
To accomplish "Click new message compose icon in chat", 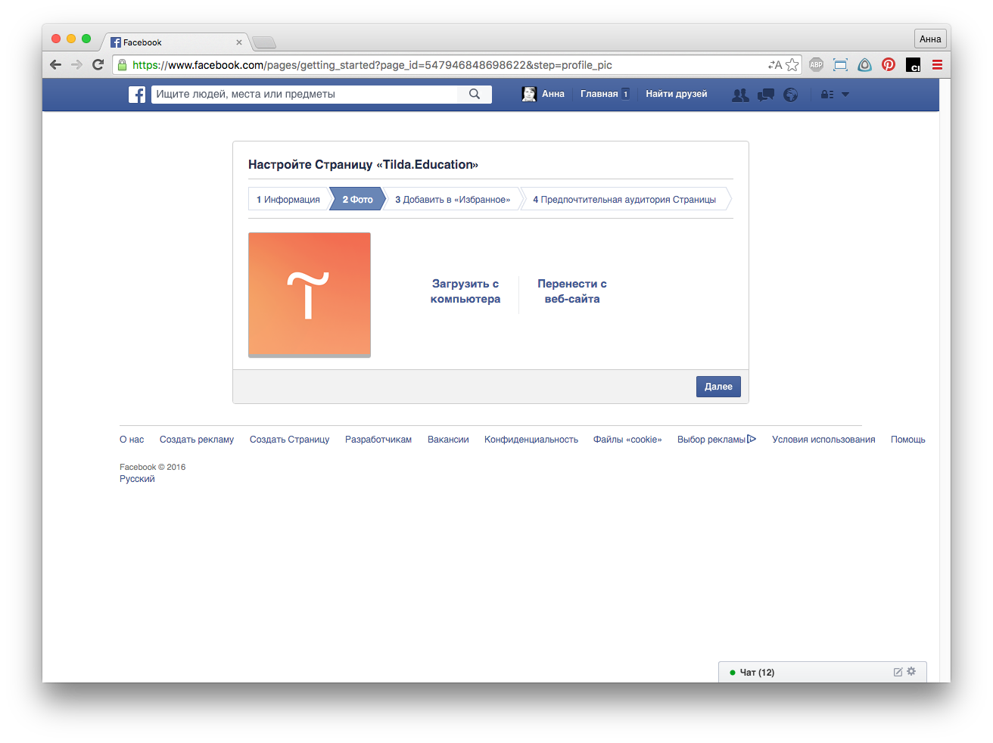I will coord(898,672).
